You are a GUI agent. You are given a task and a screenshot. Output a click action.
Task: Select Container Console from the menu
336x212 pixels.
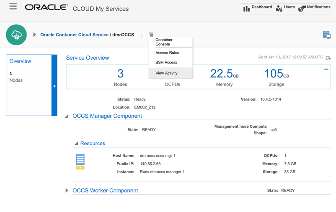click(x=164, y=42)
